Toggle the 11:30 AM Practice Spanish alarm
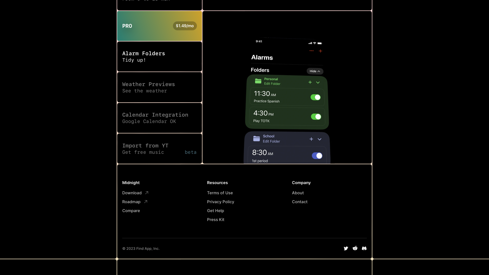 [x=316, y=97]
